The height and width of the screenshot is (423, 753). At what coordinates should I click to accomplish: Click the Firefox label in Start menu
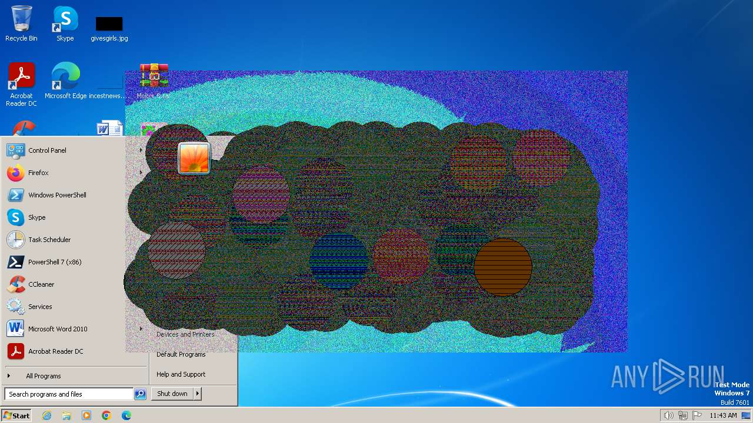(38, 173)
